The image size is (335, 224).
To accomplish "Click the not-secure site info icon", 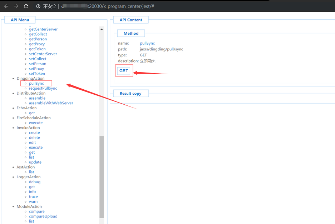I will (38, 6).
